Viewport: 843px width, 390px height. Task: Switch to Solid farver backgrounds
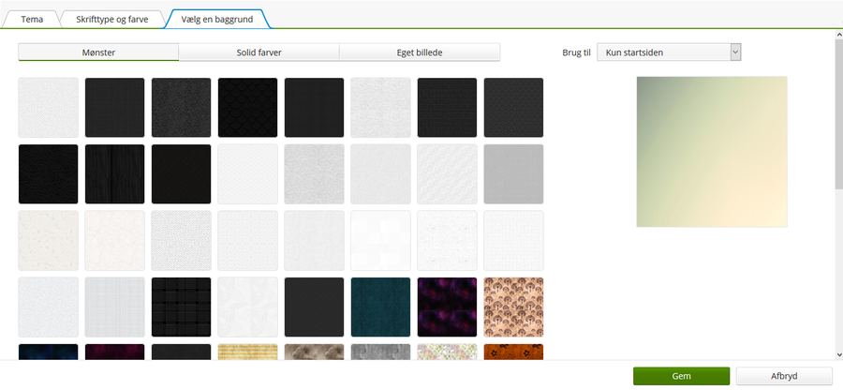(259, 52)
